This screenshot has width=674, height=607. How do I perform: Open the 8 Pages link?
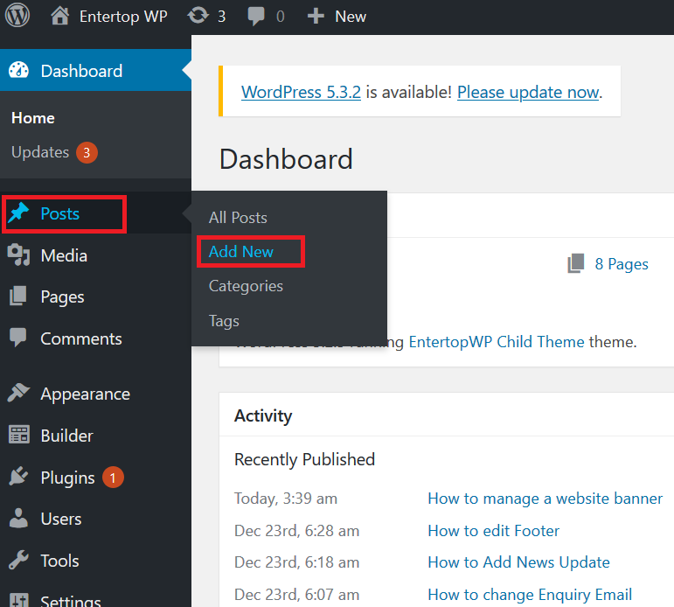point(622,264)
